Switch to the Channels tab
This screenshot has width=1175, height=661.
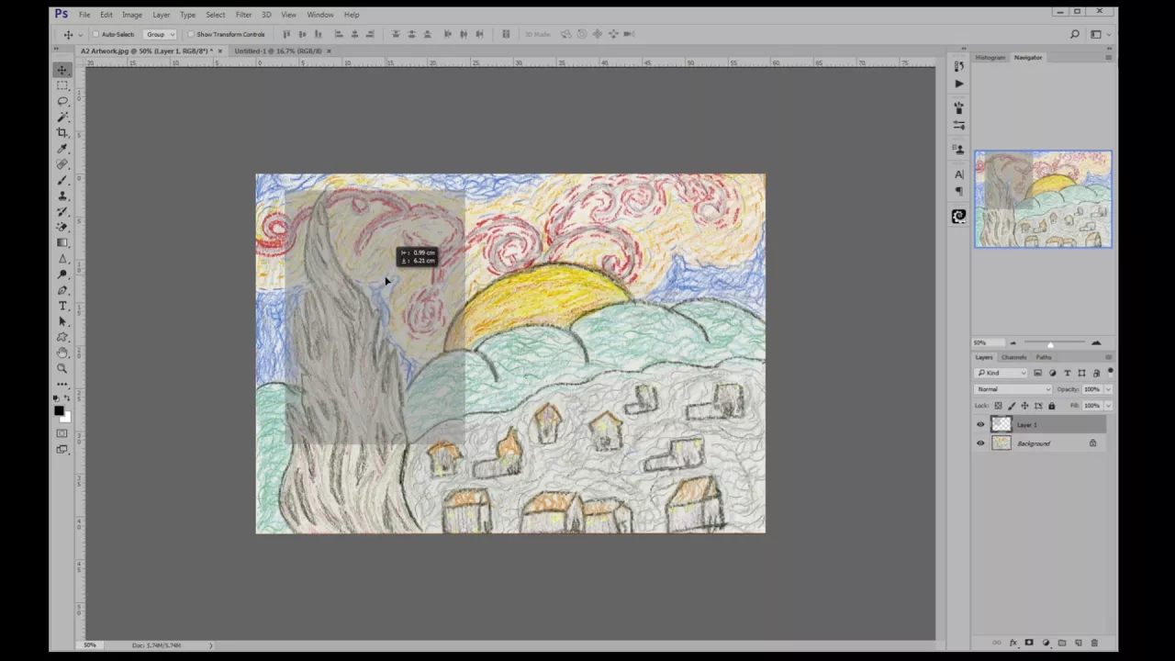pyautogui.click(x=1014, y=357)
